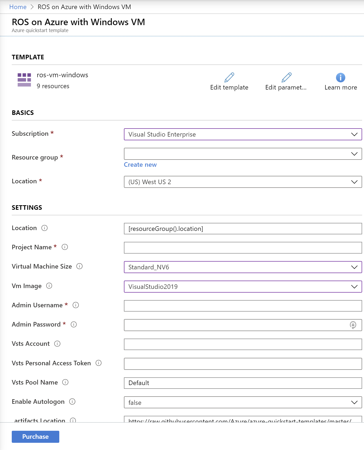364x450 pixels.
Task: Click info icon beside Vsts Personal Access Token
Action: coord(99,363)
